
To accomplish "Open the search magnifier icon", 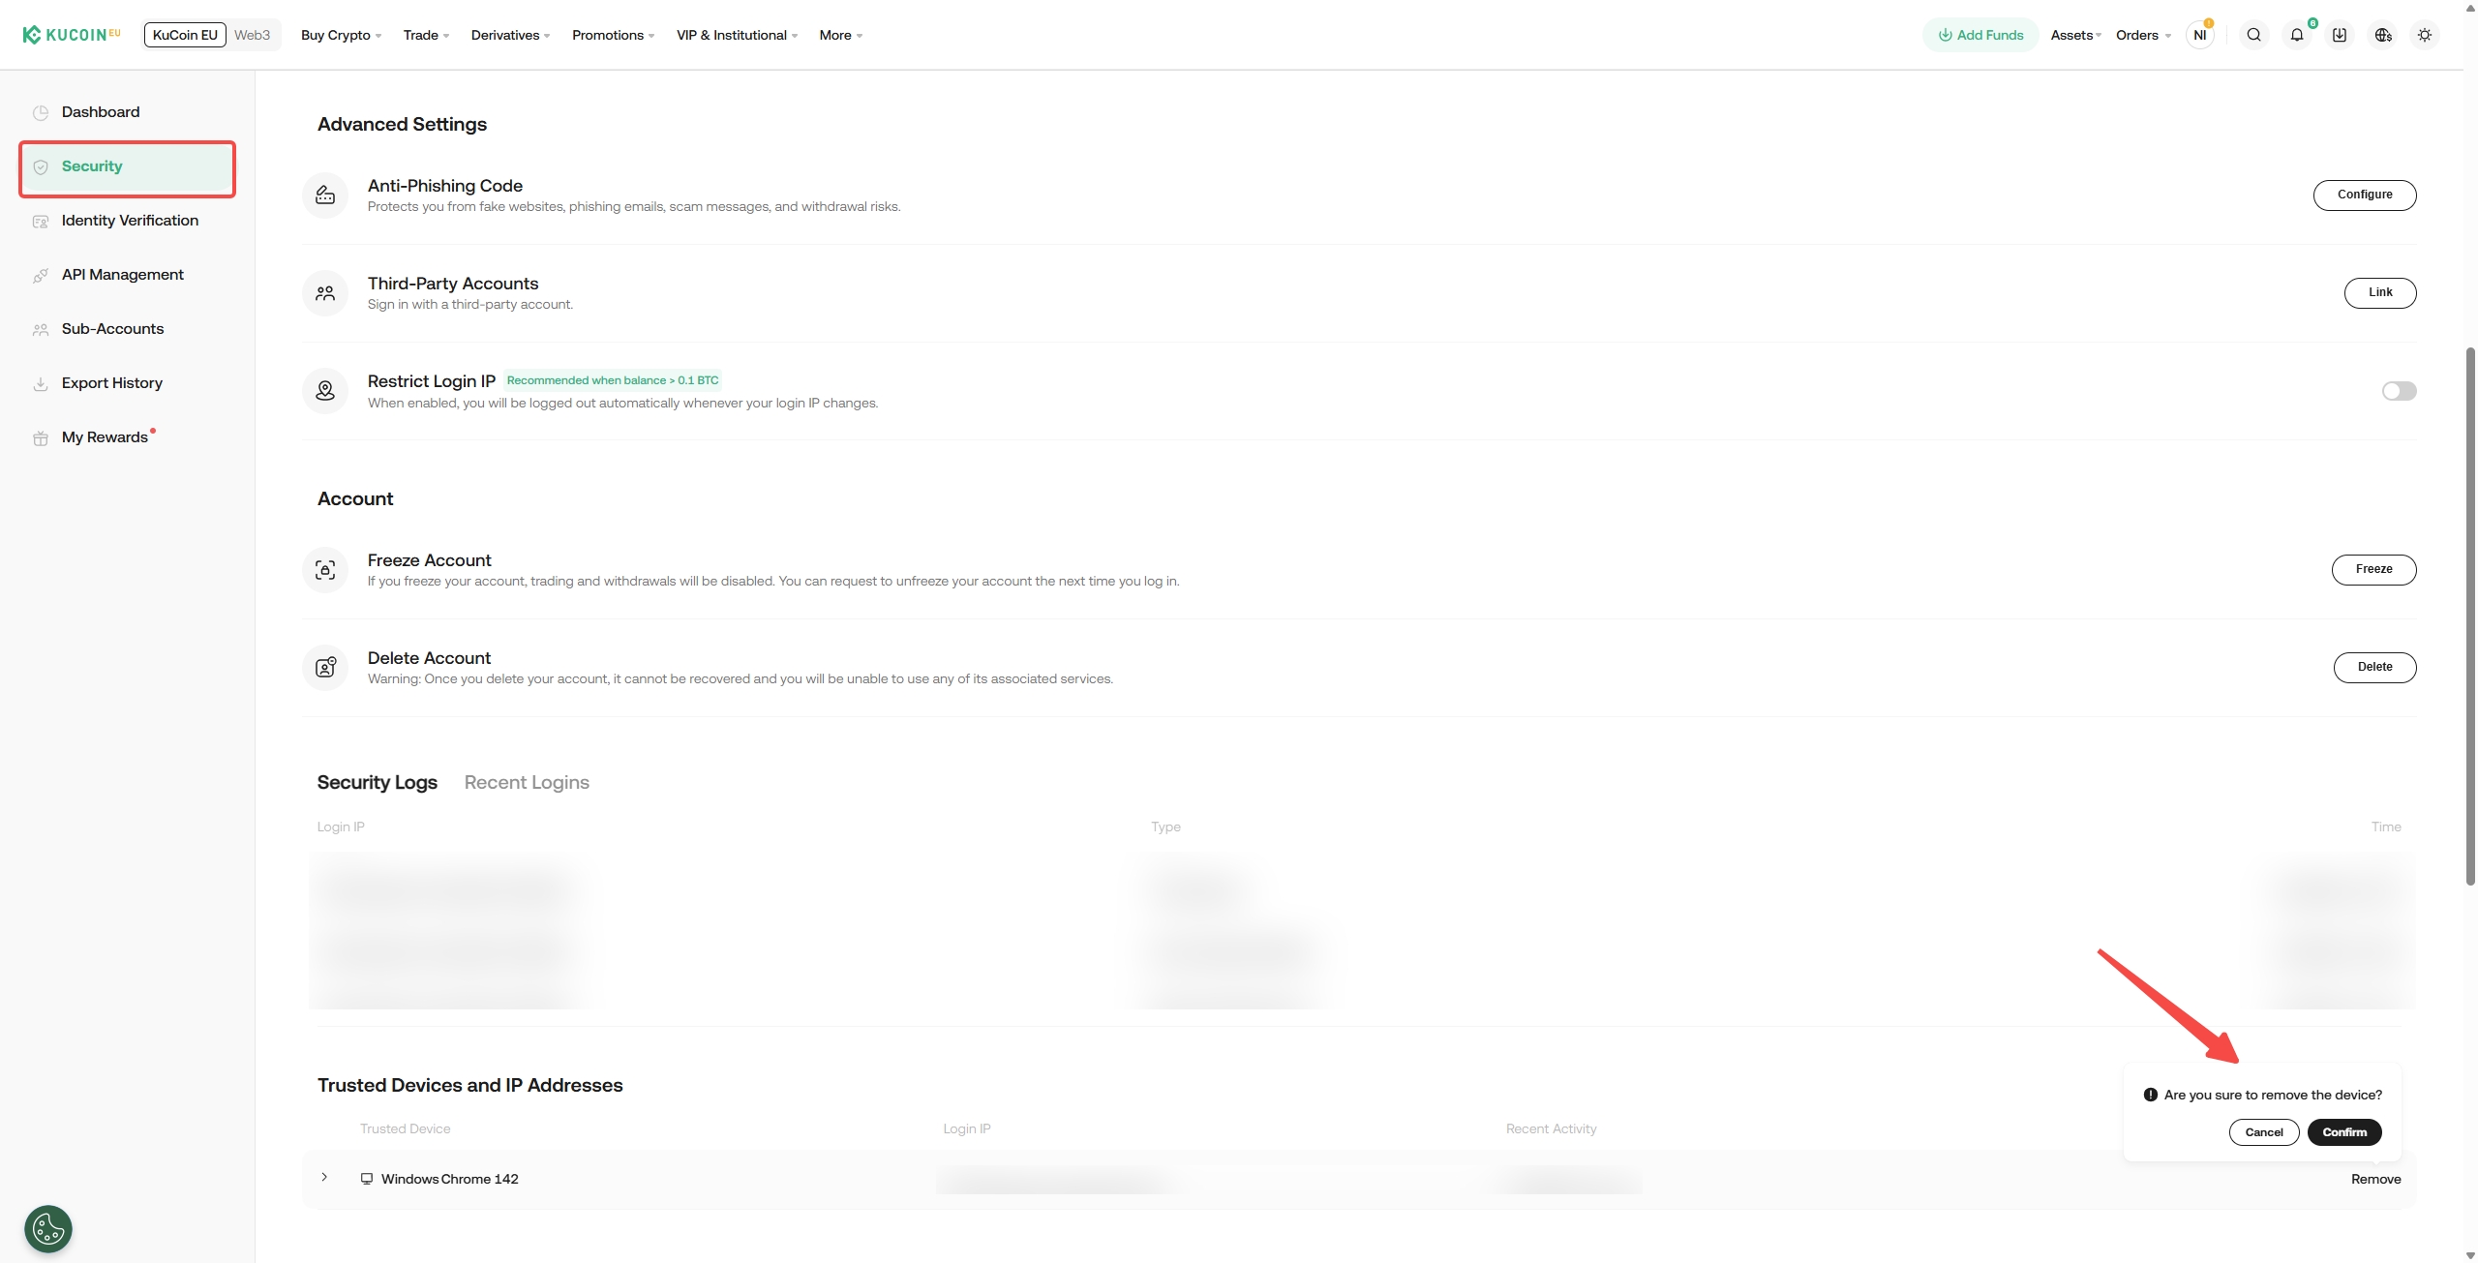I will pos(2253,35).
